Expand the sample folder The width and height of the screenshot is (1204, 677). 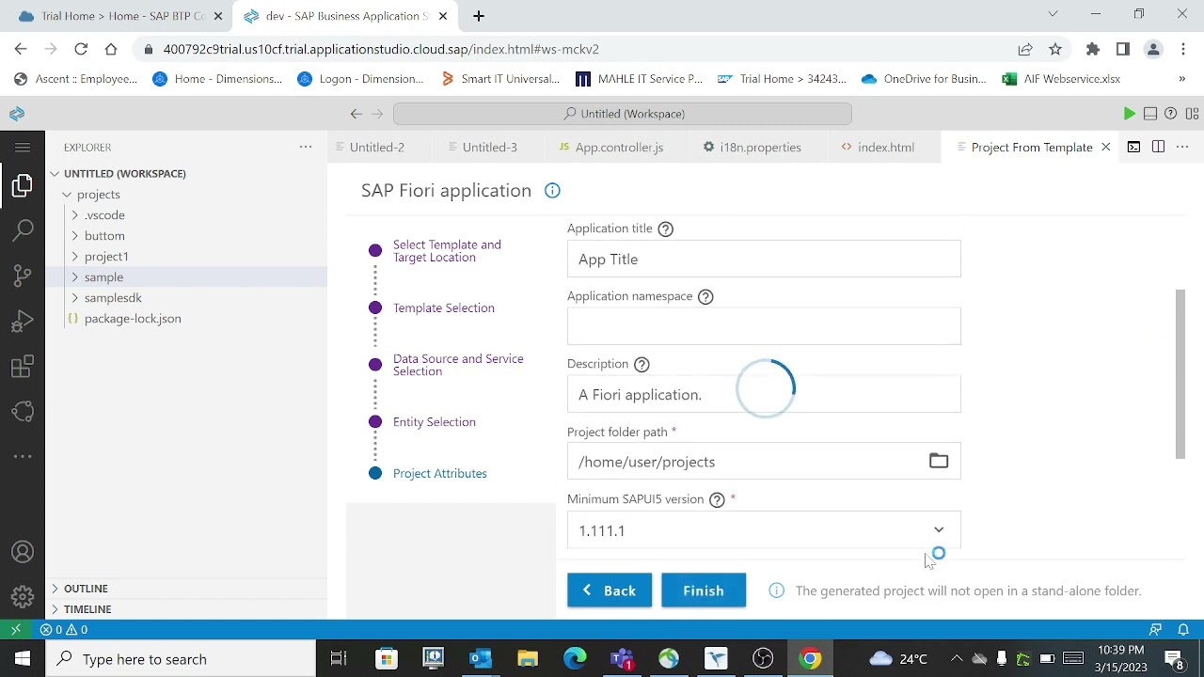click(103, 277)
